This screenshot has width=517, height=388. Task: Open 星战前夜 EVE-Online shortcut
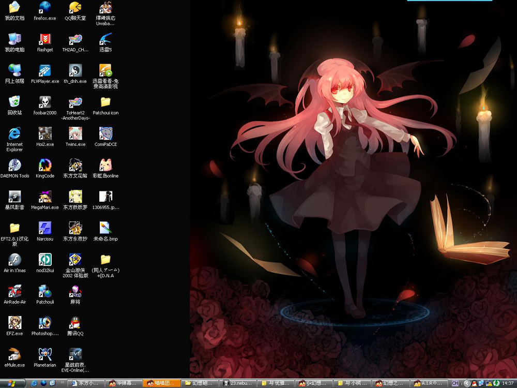[x=75, y=361]
